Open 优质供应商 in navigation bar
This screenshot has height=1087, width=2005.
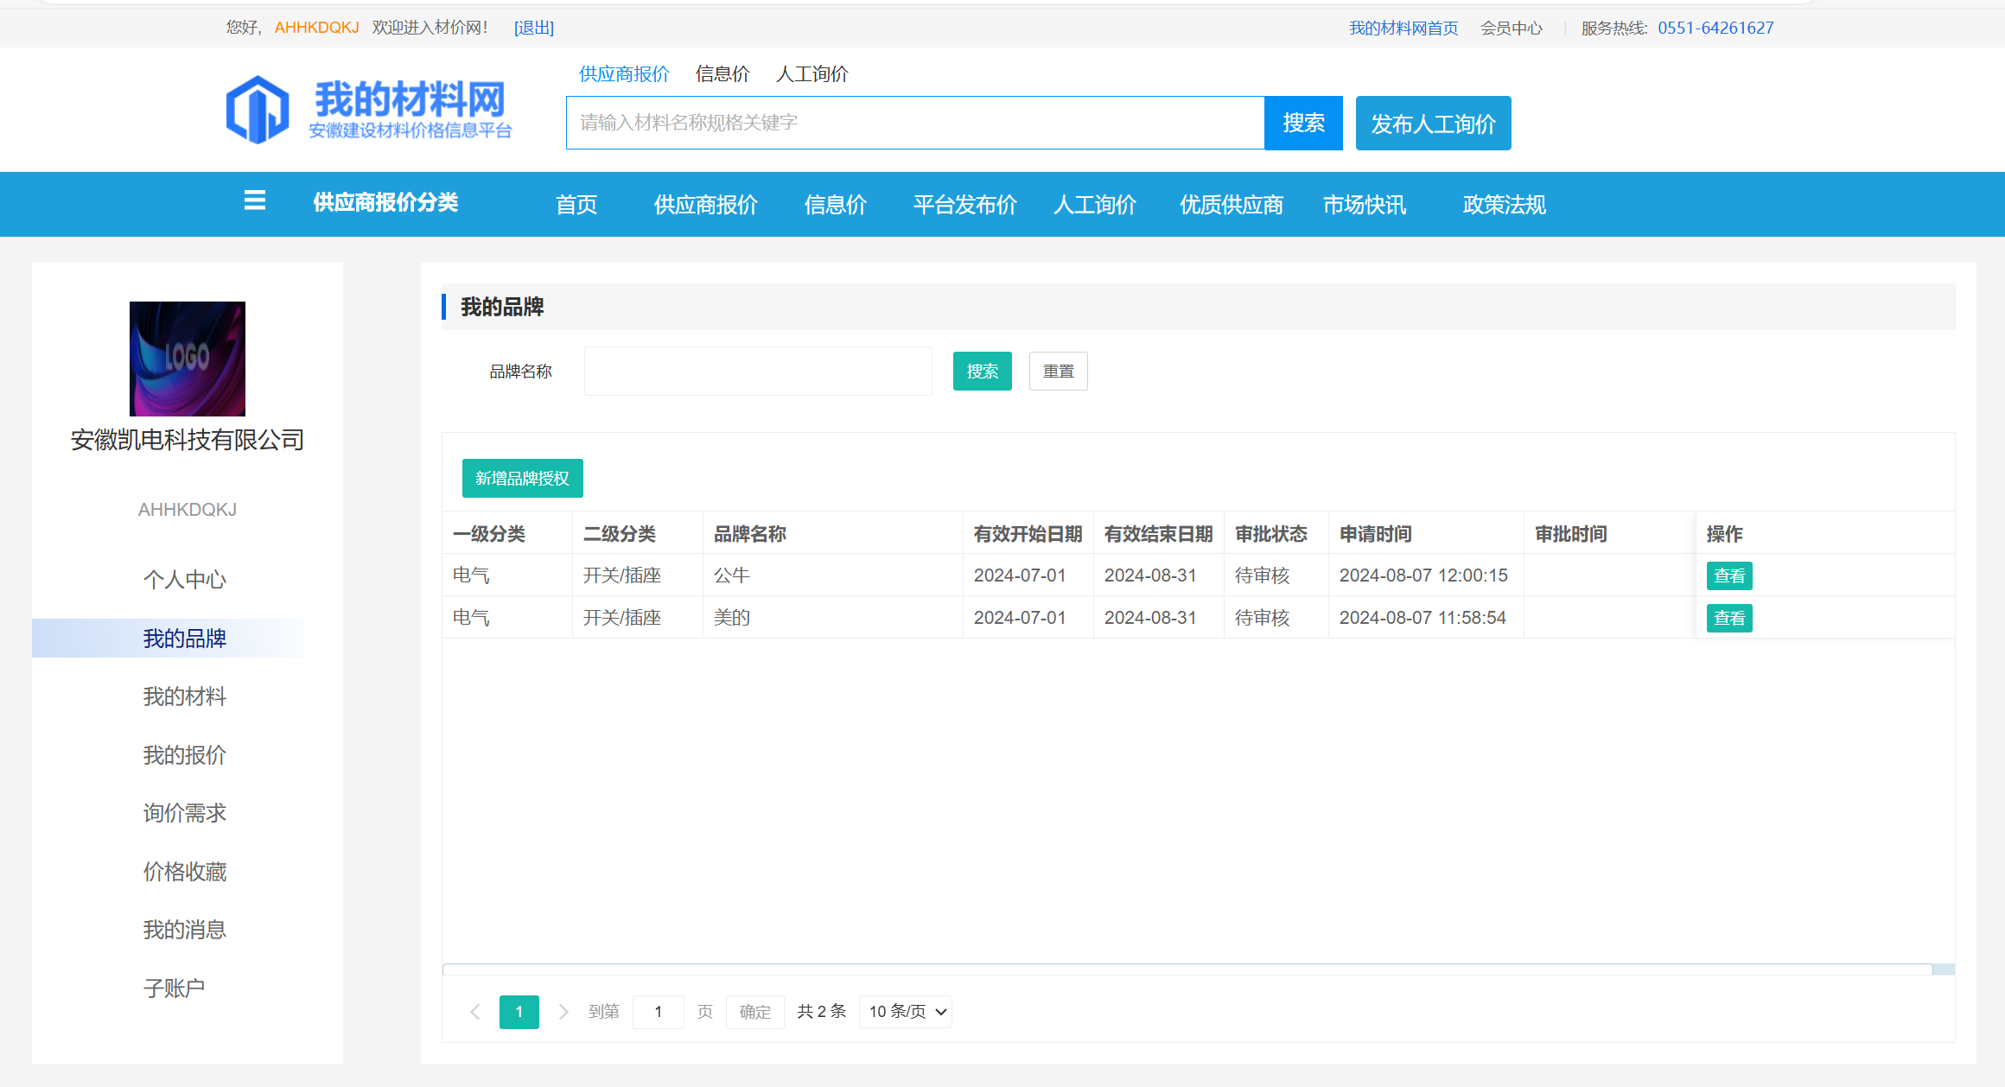[1231, 205]
